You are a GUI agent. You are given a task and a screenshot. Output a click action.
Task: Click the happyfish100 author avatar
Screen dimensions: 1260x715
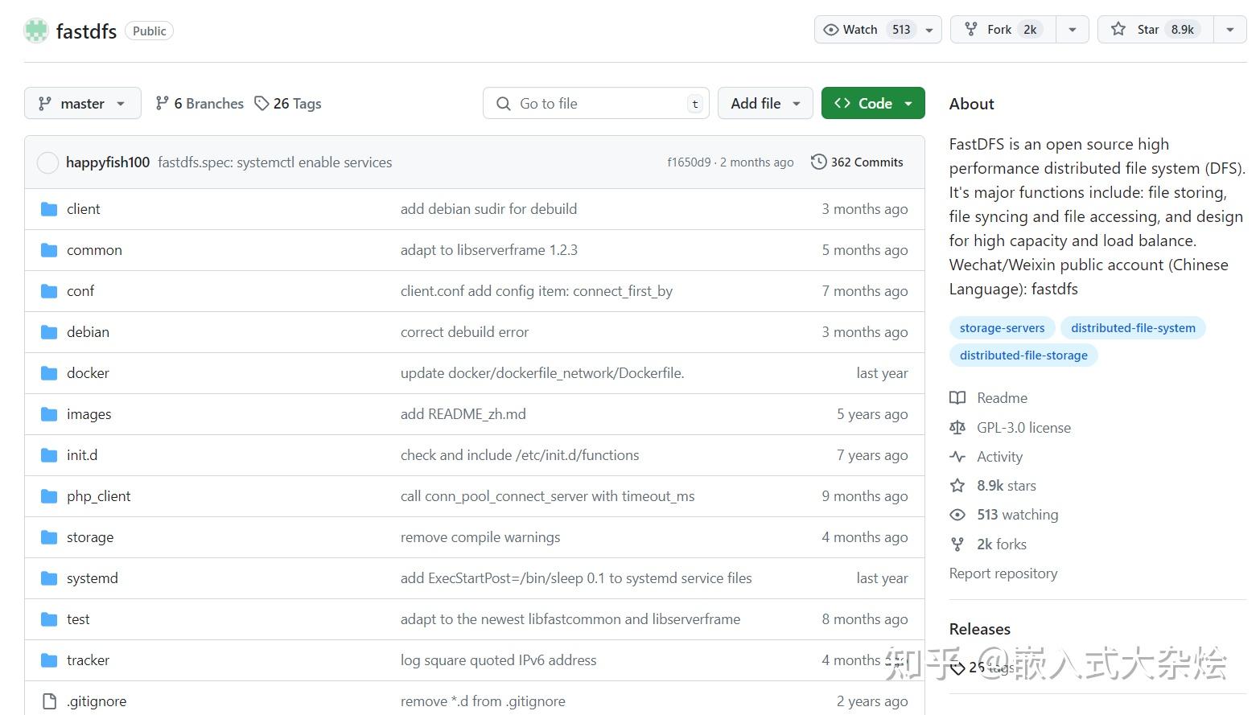point(47,162)
